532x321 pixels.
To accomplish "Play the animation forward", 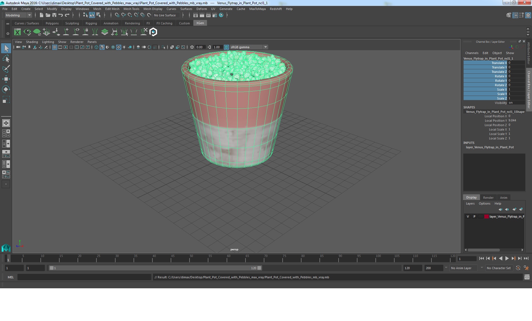I will (507, 258).
